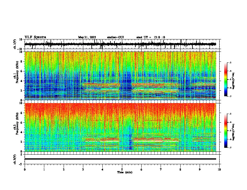Select the date text "May 21, 2023"
This screenshot has height=190, width=247.
[x=87, y=37]
